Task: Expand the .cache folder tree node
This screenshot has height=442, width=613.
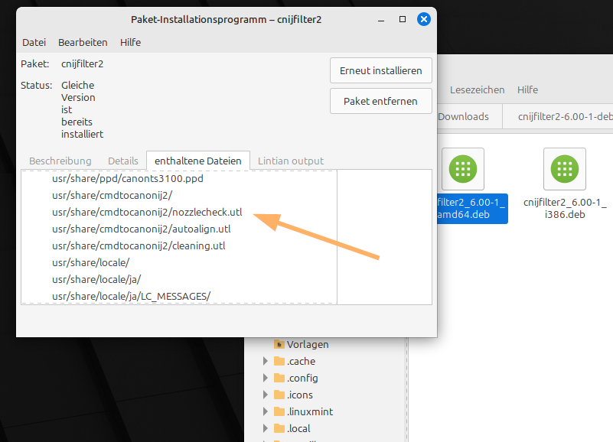Action: click(x=266, y=361)
